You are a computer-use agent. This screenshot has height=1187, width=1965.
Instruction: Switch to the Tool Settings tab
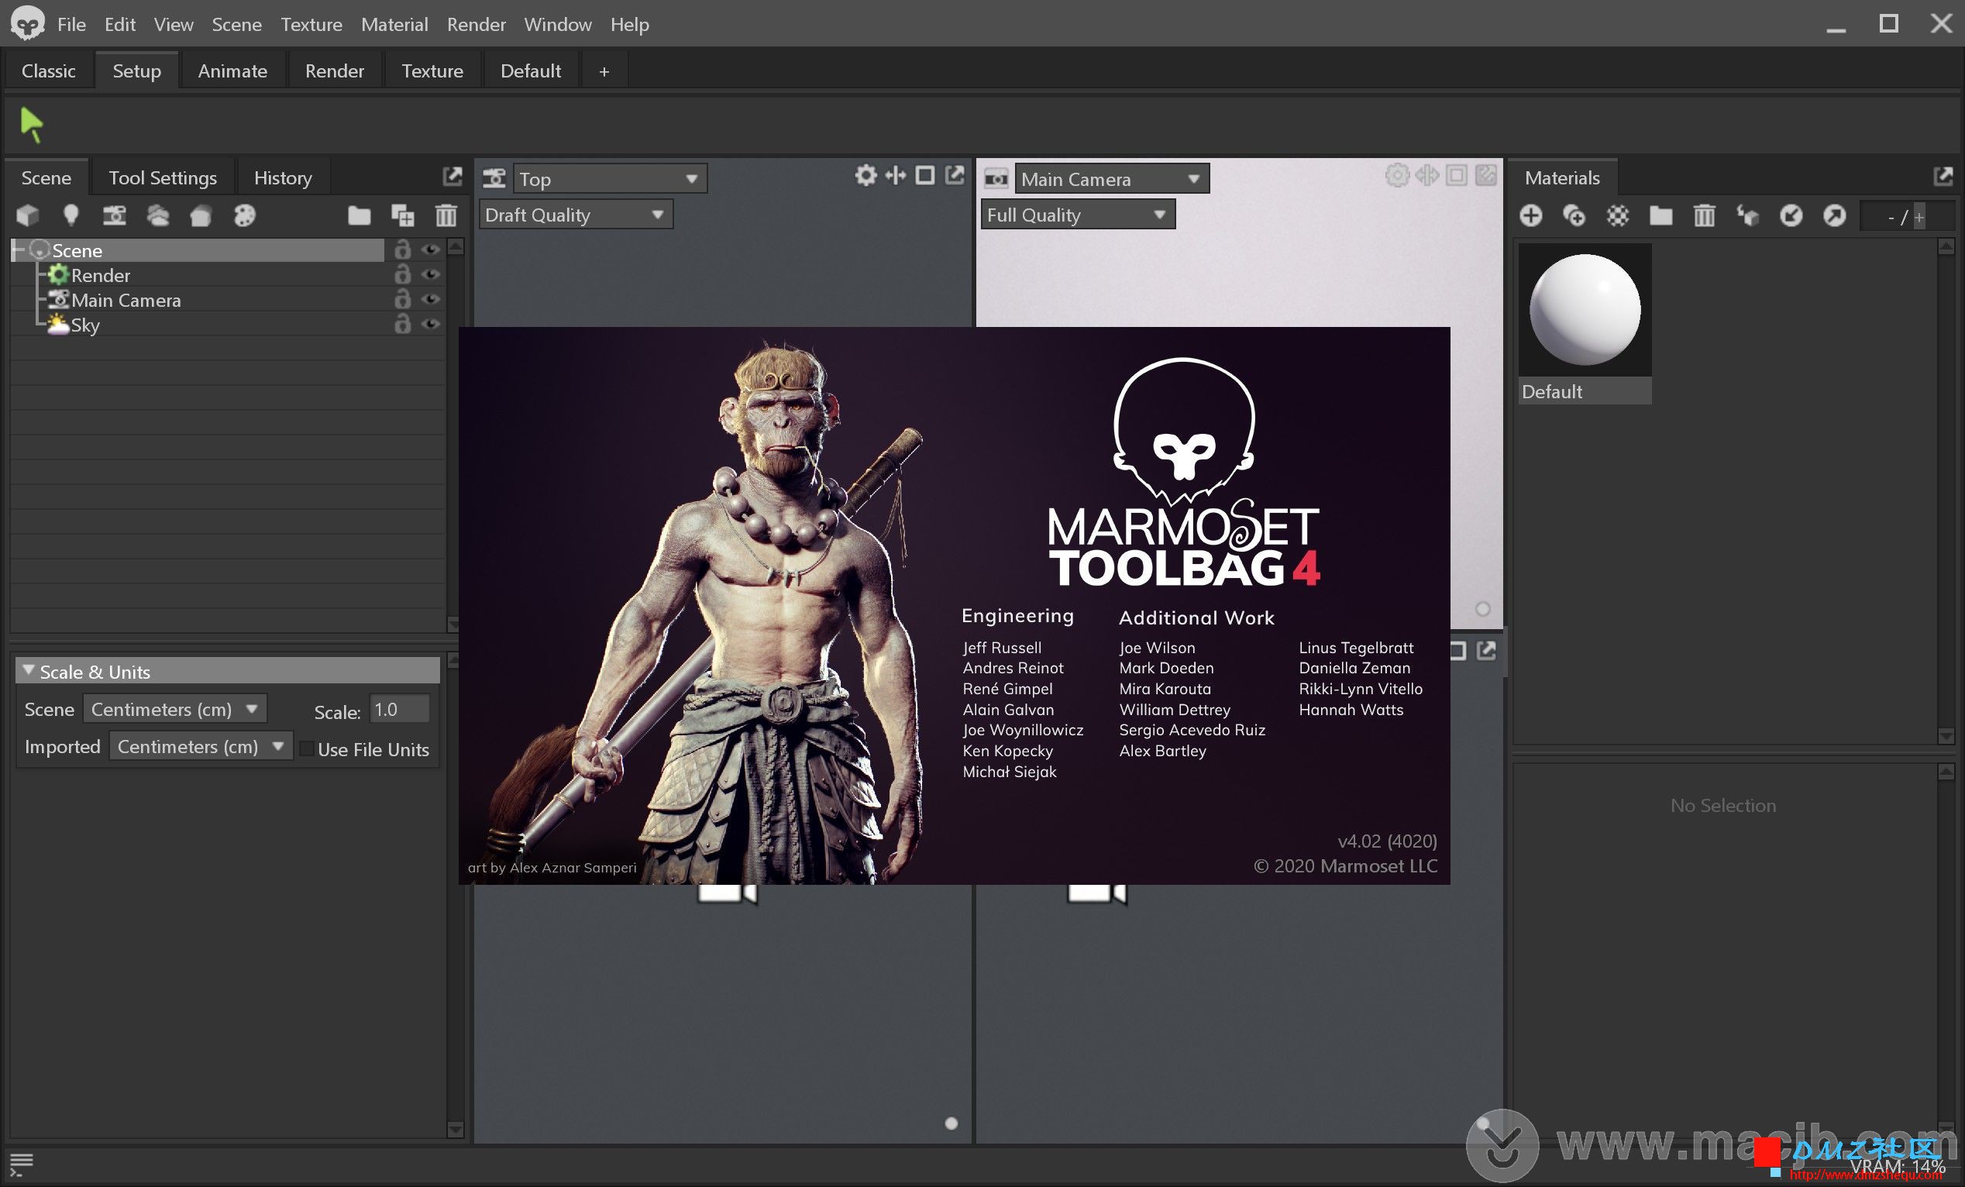tap(163, 177)
